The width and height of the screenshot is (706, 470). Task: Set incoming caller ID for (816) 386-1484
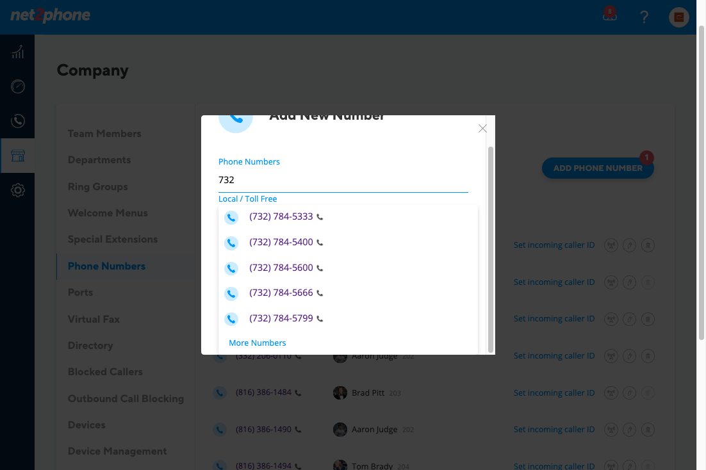click(554, 393)
